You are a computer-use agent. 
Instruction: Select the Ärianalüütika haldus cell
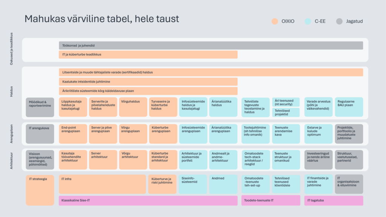pyautogui.click(x=223, y=107)
